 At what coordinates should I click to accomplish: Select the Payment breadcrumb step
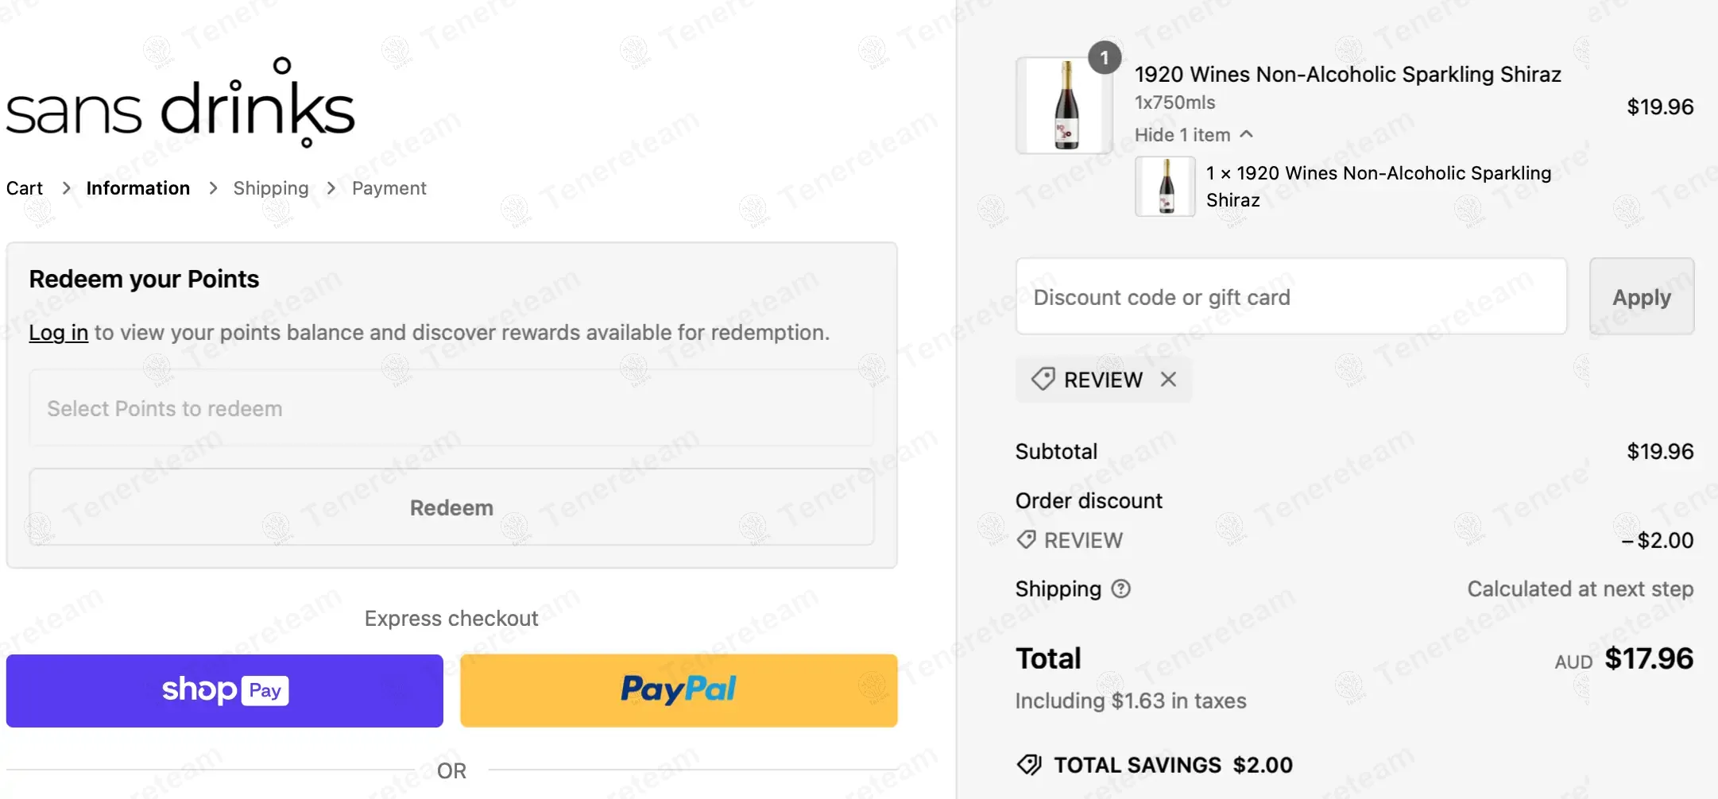(x=389, y=188)
